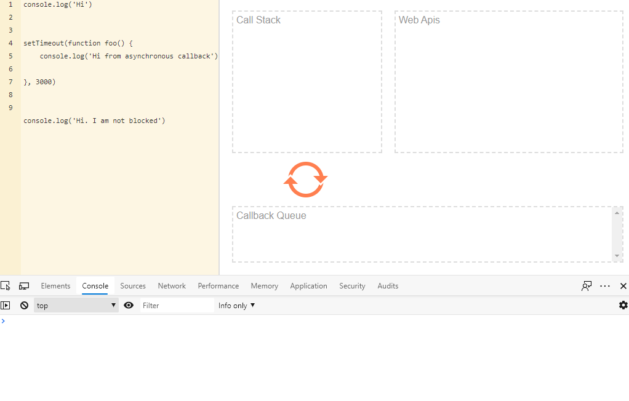Switch to the Network tab
Screen dimensions: 629x401
coord(171,285)
